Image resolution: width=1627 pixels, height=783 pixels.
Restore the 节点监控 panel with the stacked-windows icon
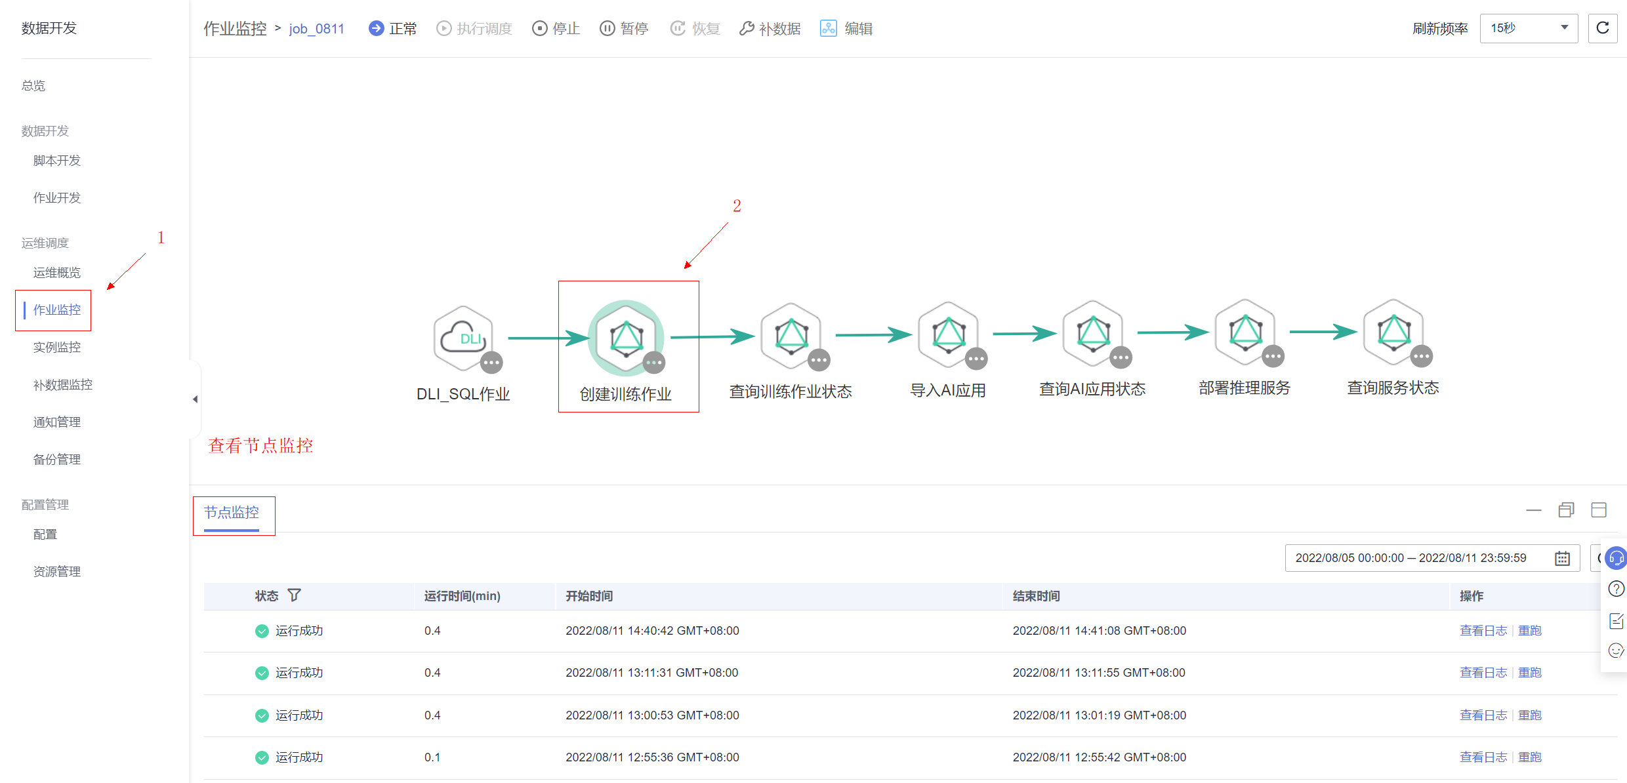pos(1567,510)
